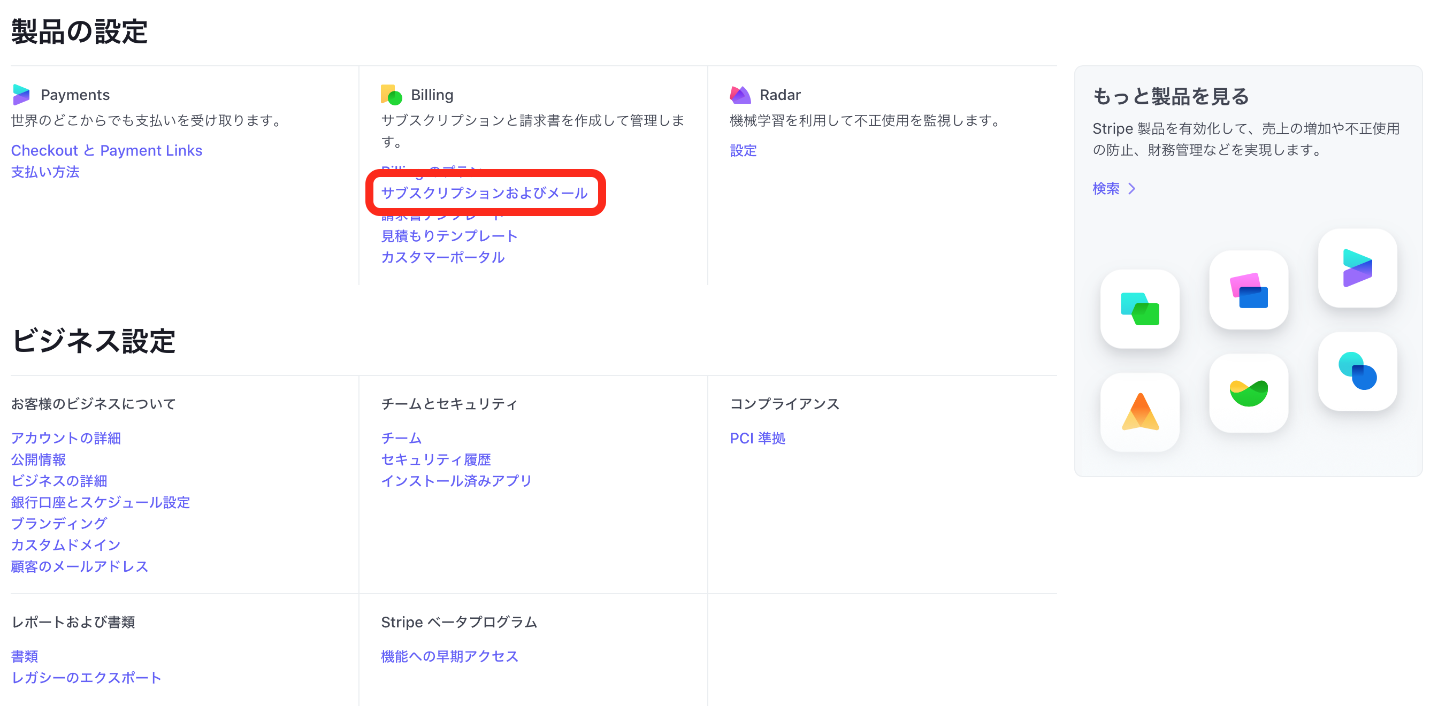Viewport: 1438px width, 706px height.
Task: Open the 書類 link
Action: [x=25, y=656]
